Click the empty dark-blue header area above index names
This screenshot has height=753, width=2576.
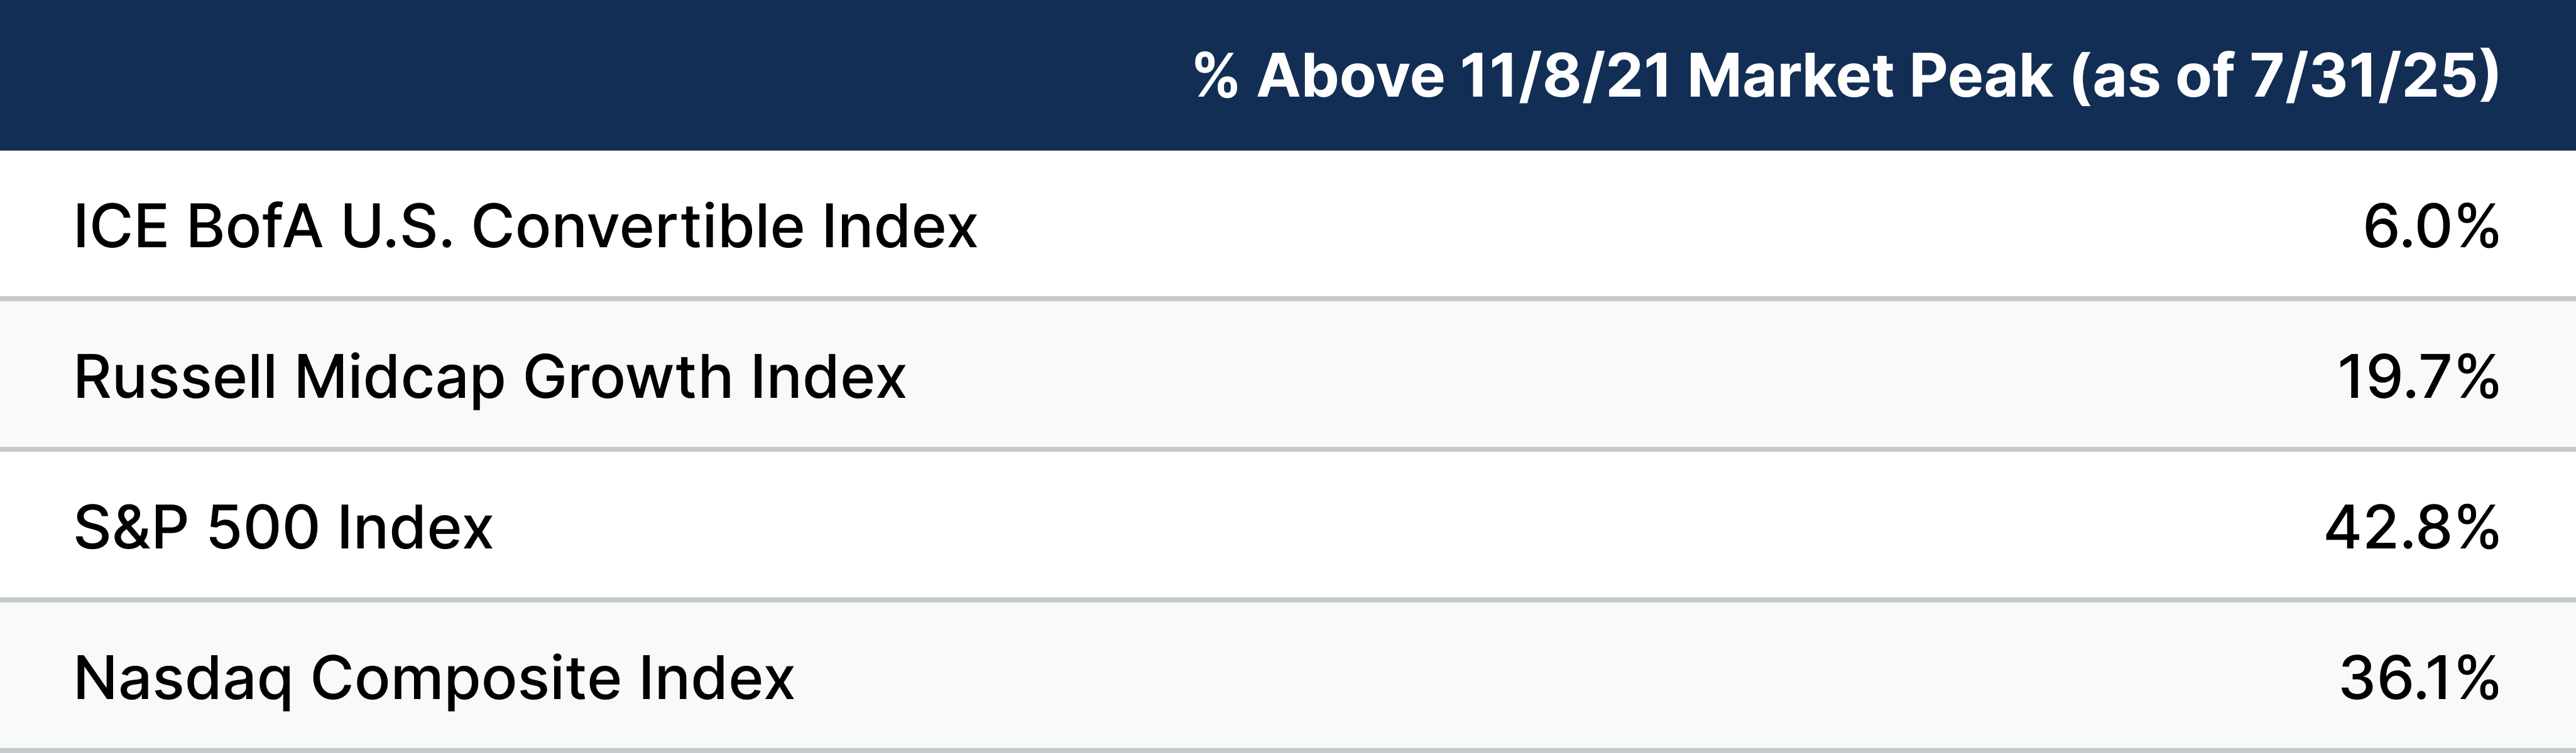click(x=500, y=76)
